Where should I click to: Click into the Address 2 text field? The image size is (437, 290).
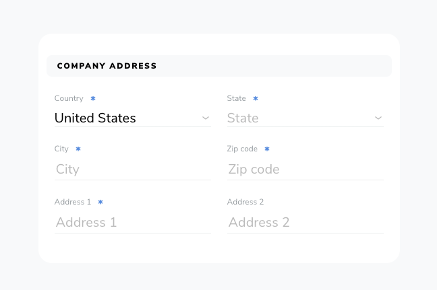(x=305, y=222)
